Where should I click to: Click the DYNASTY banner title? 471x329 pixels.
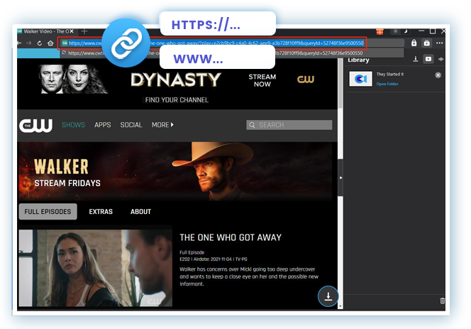point(176,80)
